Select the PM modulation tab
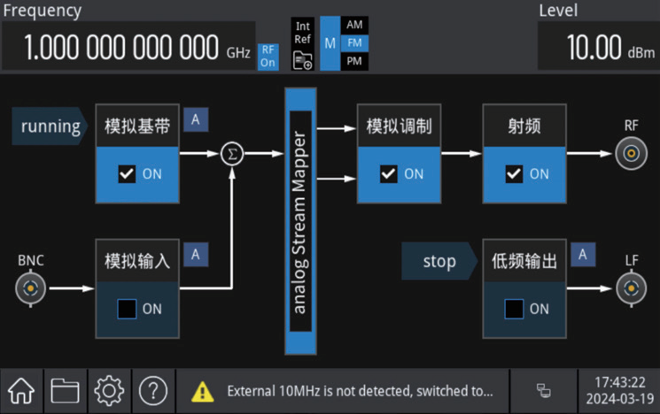Image resolution: width=660 pixels, height=414 pixels. click(x=354, y=61)
